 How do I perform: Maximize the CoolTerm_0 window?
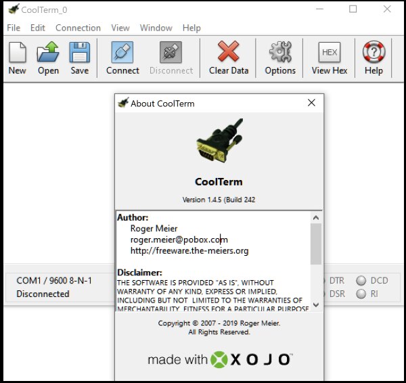point(353,9)
